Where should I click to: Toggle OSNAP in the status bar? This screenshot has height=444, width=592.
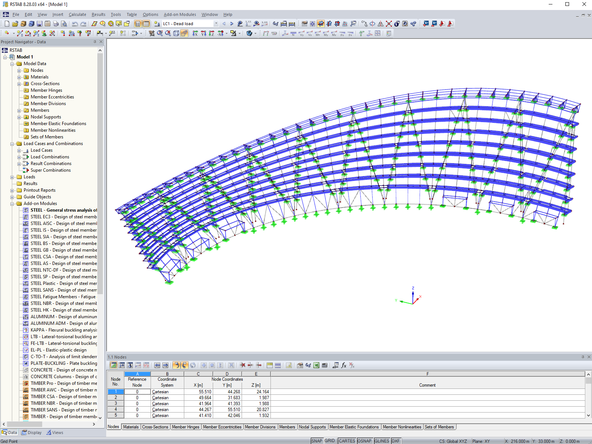[365, 441]
